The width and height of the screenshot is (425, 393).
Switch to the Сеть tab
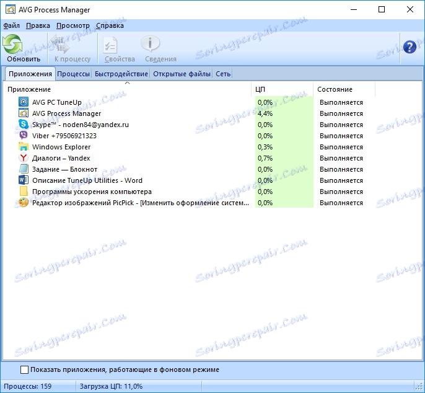[x=223, y=74]
